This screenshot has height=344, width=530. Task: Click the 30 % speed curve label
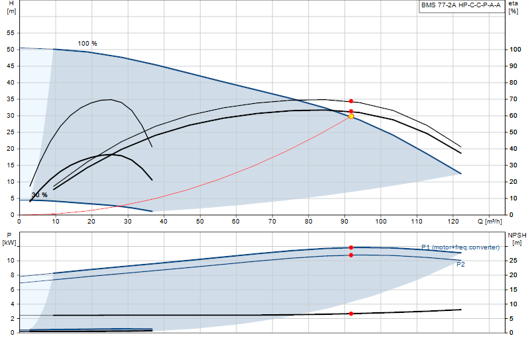click(40, 194)
